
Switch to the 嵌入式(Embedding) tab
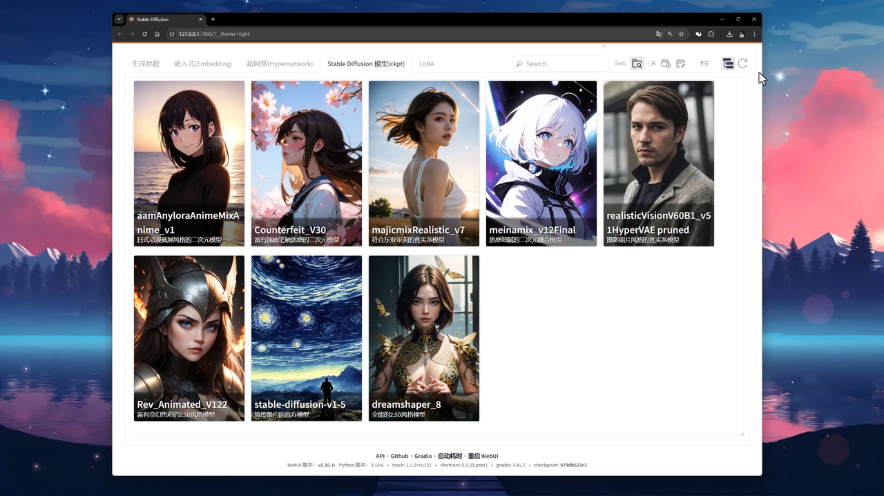(202, 63)
